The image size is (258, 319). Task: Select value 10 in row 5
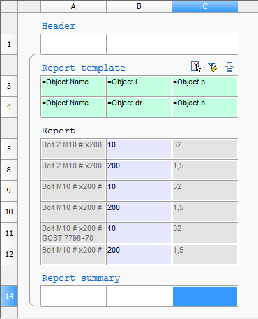[139, 149]
